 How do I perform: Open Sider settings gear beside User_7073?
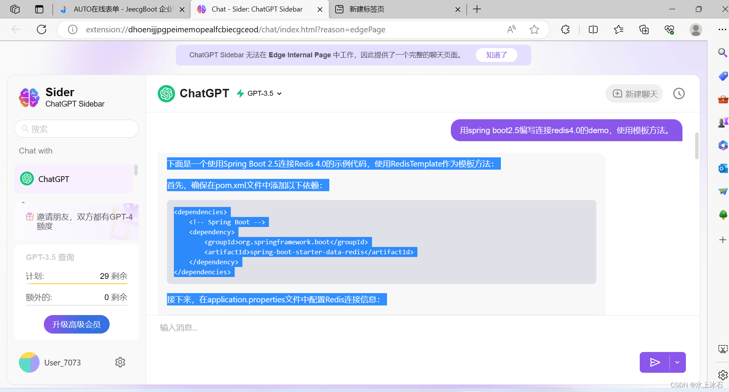pyautogui.click(x=120, y=362)
